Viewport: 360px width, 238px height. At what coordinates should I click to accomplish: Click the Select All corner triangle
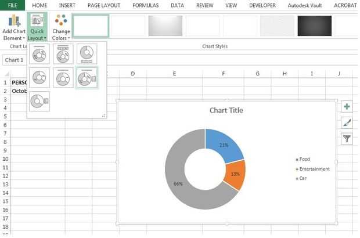(6, 74)
